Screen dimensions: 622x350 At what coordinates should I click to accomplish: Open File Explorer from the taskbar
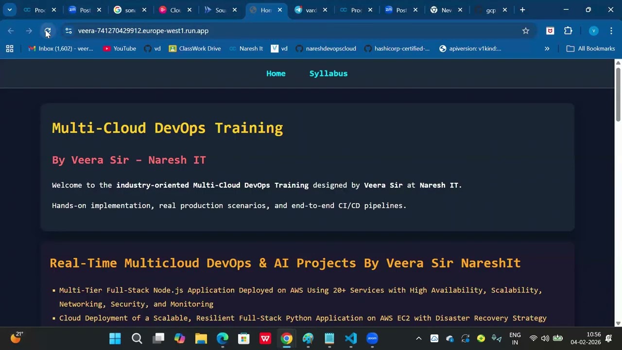tap(201, 338)
